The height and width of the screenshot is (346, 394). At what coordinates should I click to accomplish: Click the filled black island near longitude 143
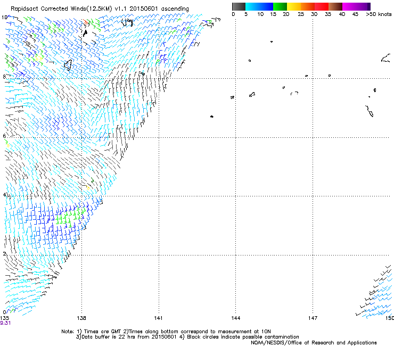click(212, 117)
